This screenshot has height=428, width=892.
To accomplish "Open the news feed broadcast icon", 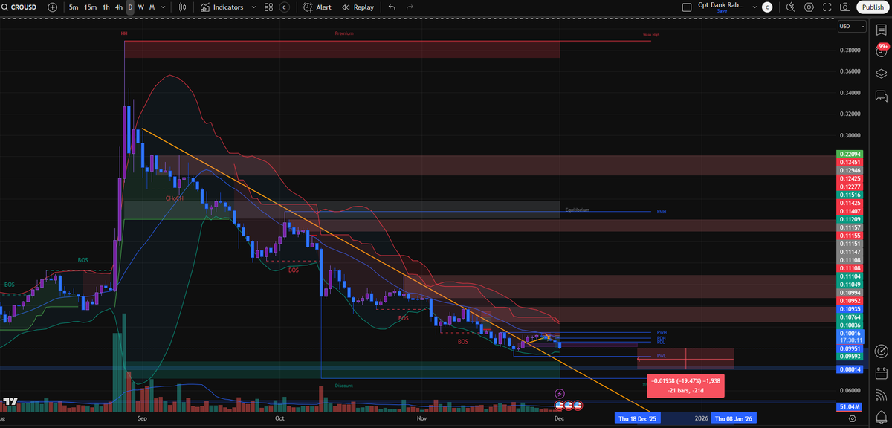I will (x=881, y=395).
